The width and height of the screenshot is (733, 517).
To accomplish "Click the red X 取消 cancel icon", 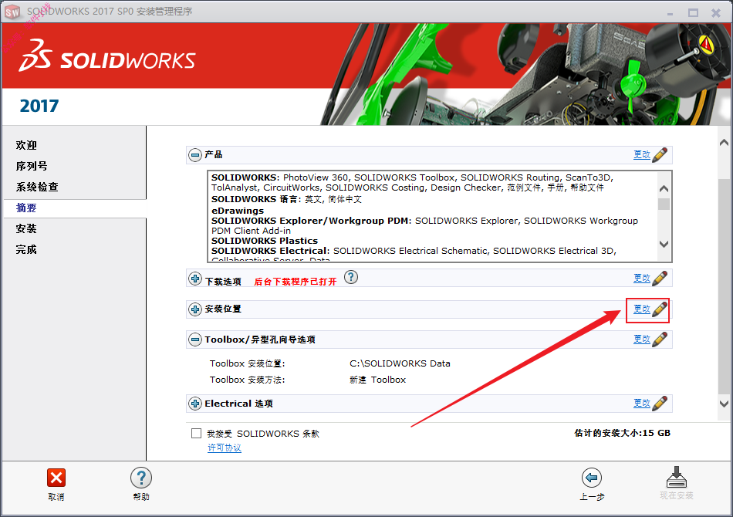I will point(56,478).
